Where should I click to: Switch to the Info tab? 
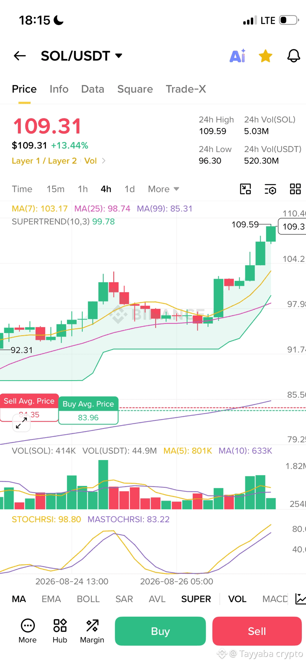(x=59, y=89)
